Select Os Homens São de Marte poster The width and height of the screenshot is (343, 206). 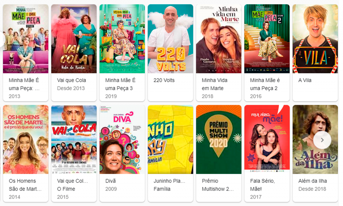[25, 140]
